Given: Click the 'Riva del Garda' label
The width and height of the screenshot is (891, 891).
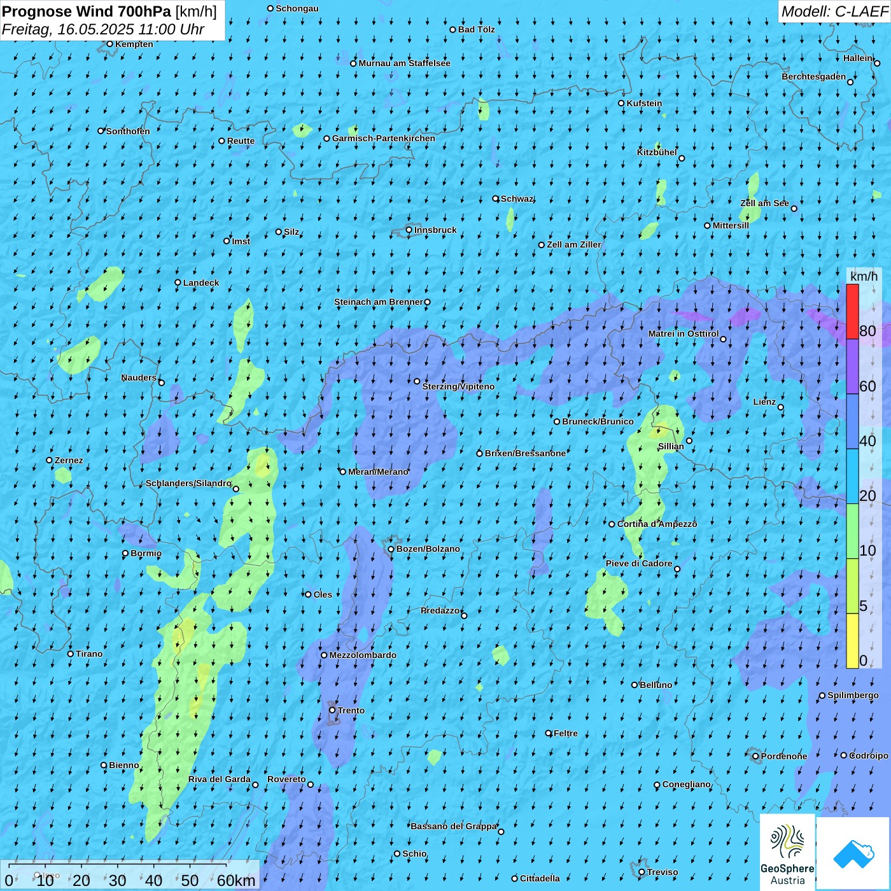Looking at the screenshot, I should point(220,779).
